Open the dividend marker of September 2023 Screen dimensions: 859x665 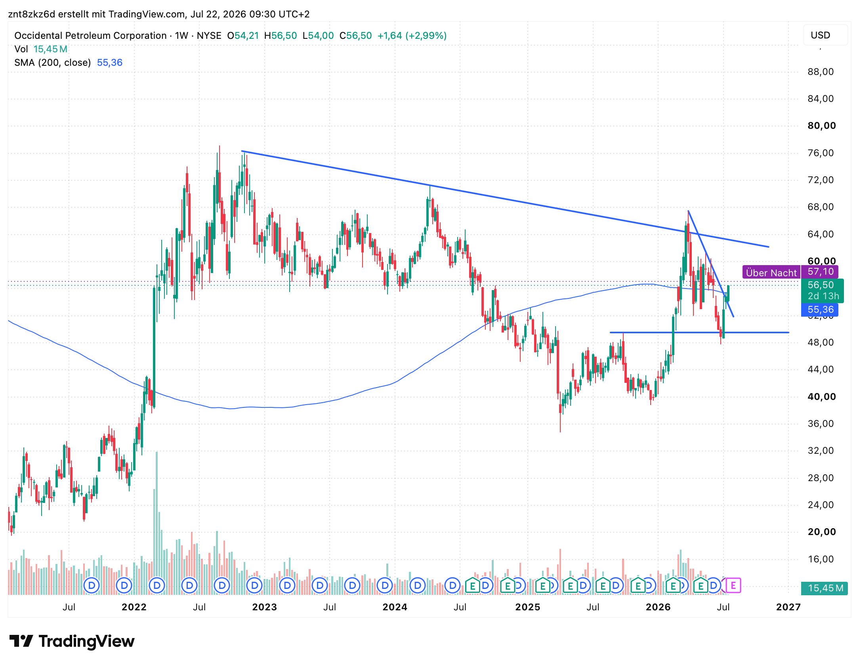point(352,585)
